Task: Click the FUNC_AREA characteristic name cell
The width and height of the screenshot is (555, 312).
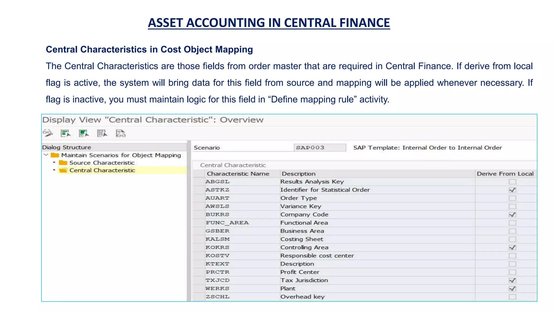Action: pos(242,223)
